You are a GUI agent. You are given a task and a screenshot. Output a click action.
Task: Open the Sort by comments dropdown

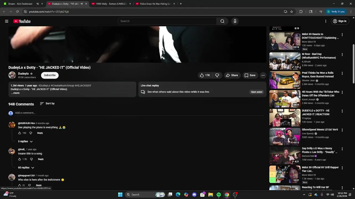tap(47, 103)
